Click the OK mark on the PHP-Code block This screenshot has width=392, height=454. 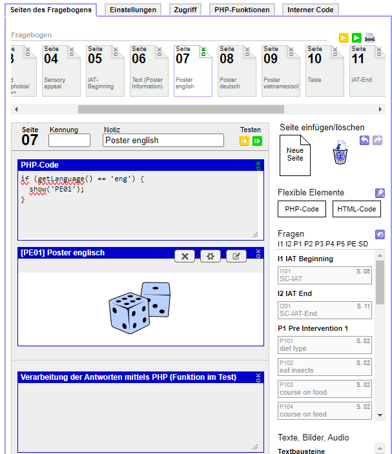pos(258,166)
